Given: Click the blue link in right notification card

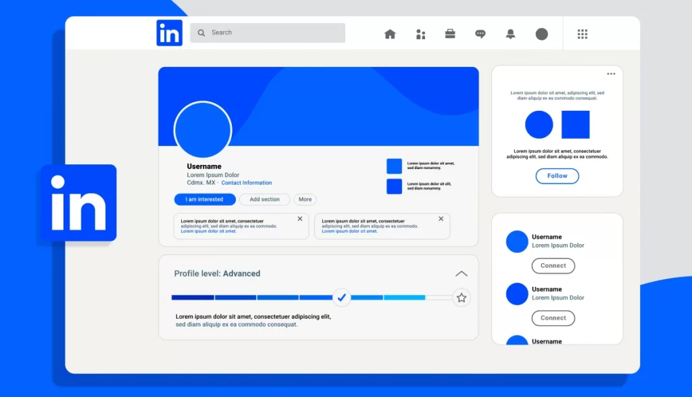Looking at the screenshot, I should [x=349, y=231].
